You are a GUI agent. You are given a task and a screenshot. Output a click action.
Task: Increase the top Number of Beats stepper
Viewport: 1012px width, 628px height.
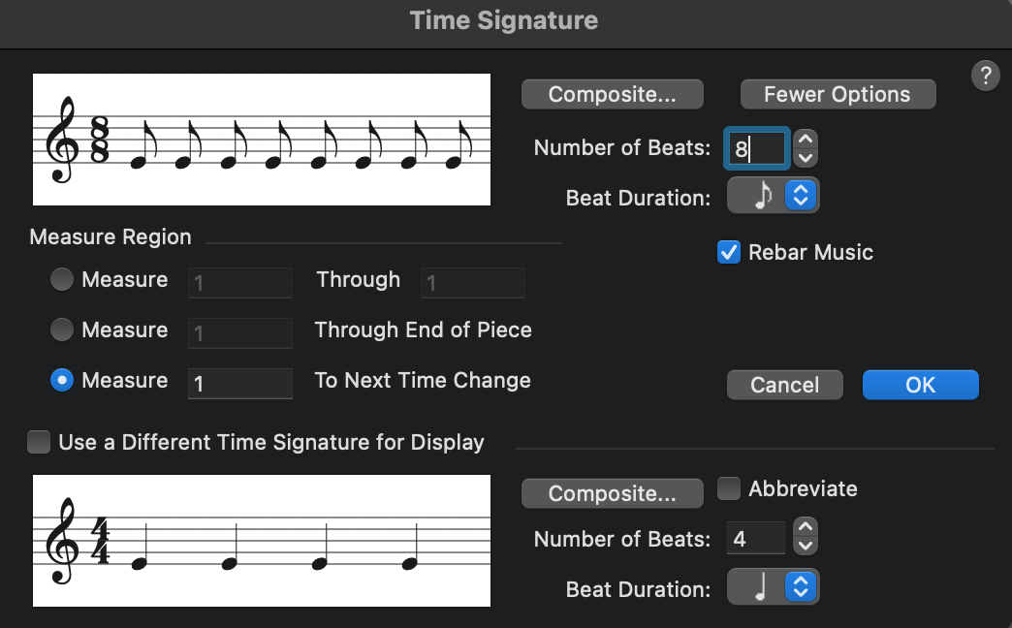(806, 141)
